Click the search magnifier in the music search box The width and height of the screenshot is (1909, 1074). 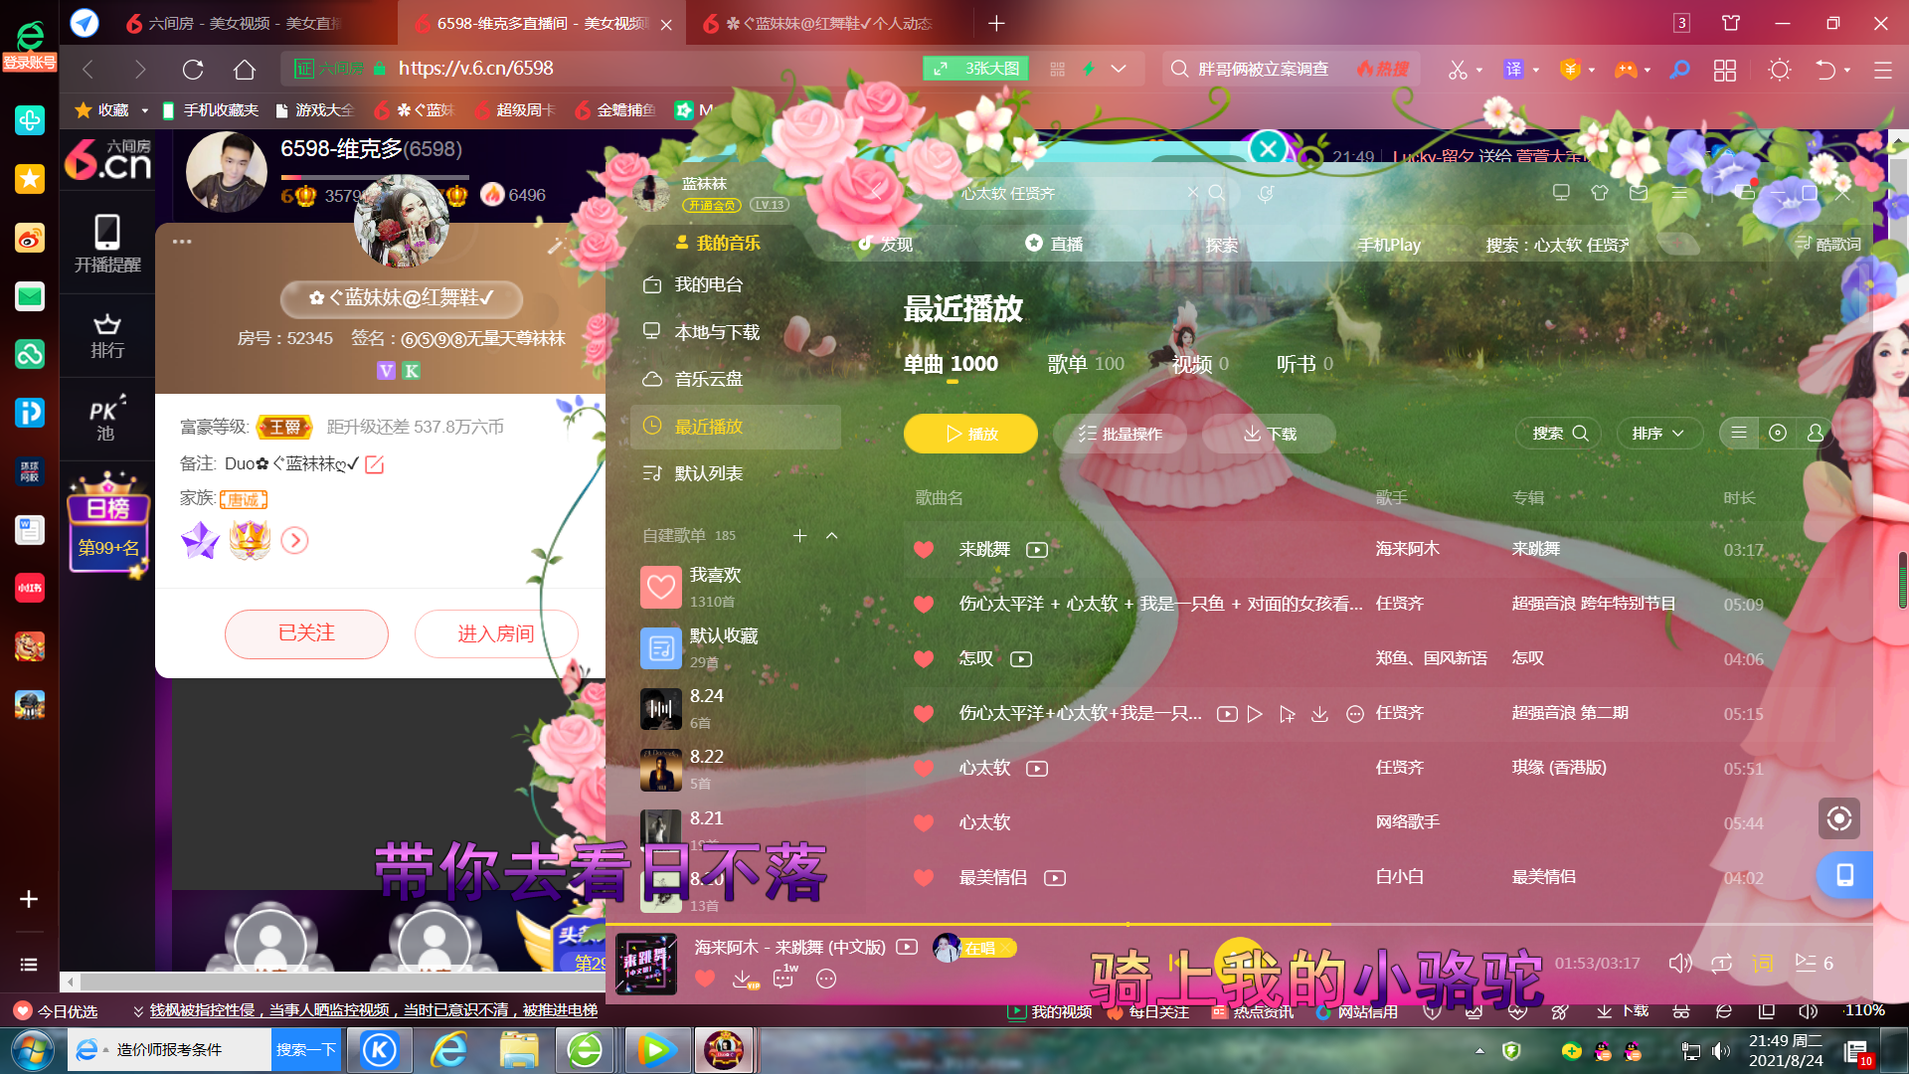[x=1217, y=193]
